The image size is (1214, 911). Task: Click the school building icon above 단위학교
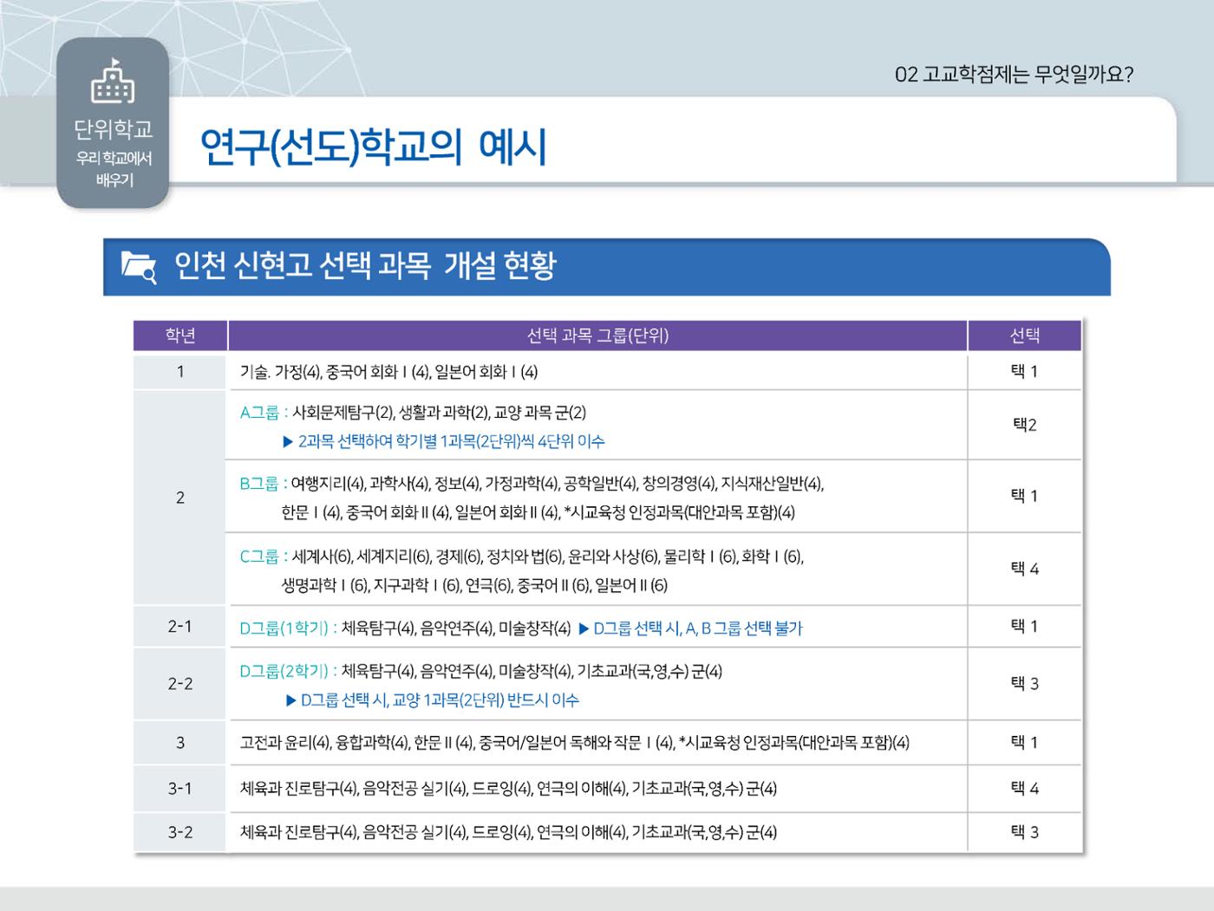pyautogui.click(x=113, y=81)
